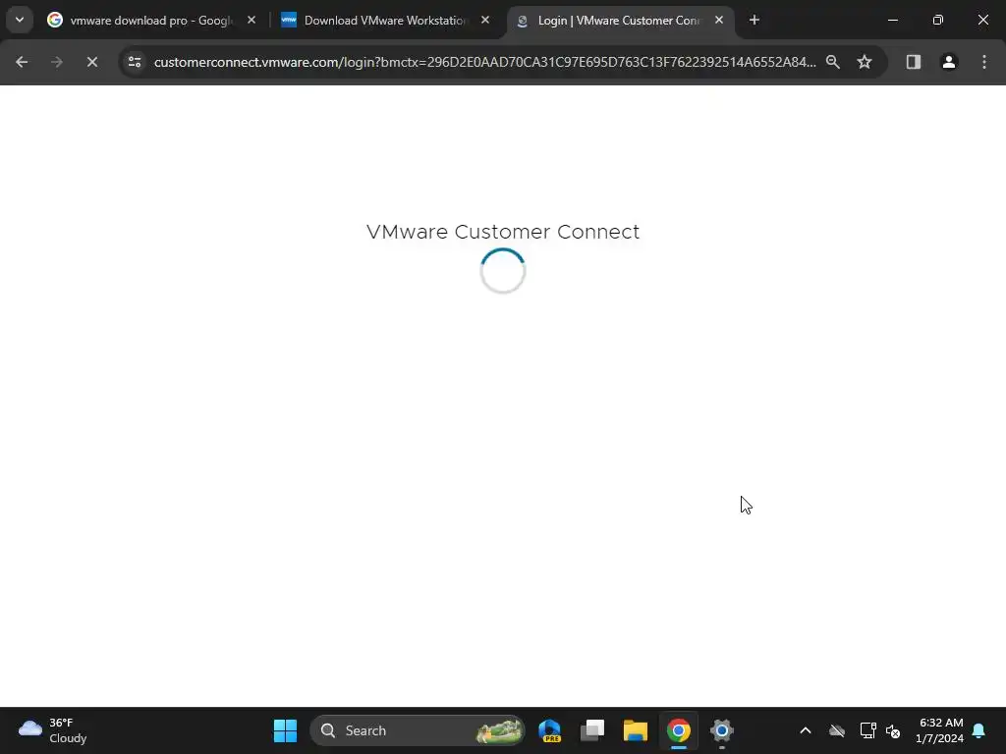Restore down the Chrome window
This screenshot has width=1006, height=754.
pyautogui.click(x=938, y=20)
